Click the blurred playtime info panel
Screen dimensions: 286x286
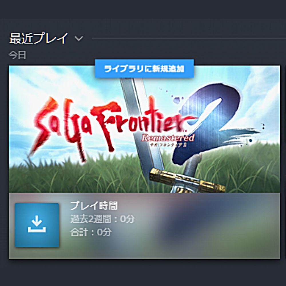point(144,226)
